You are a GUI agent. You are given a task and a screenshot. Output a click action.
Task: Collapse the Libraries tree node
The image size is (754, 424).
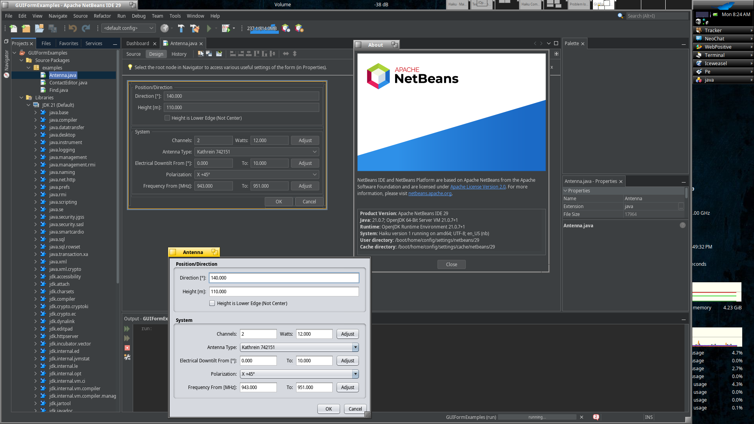click(22, 98)
